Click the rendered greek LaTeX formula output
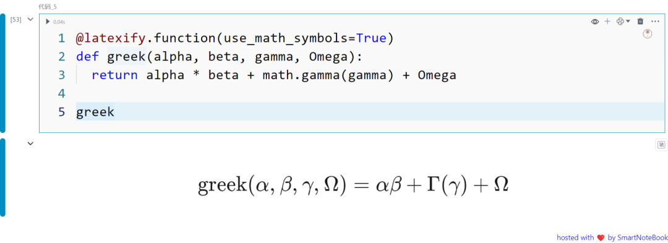The image size is (668, 243). 353,185
